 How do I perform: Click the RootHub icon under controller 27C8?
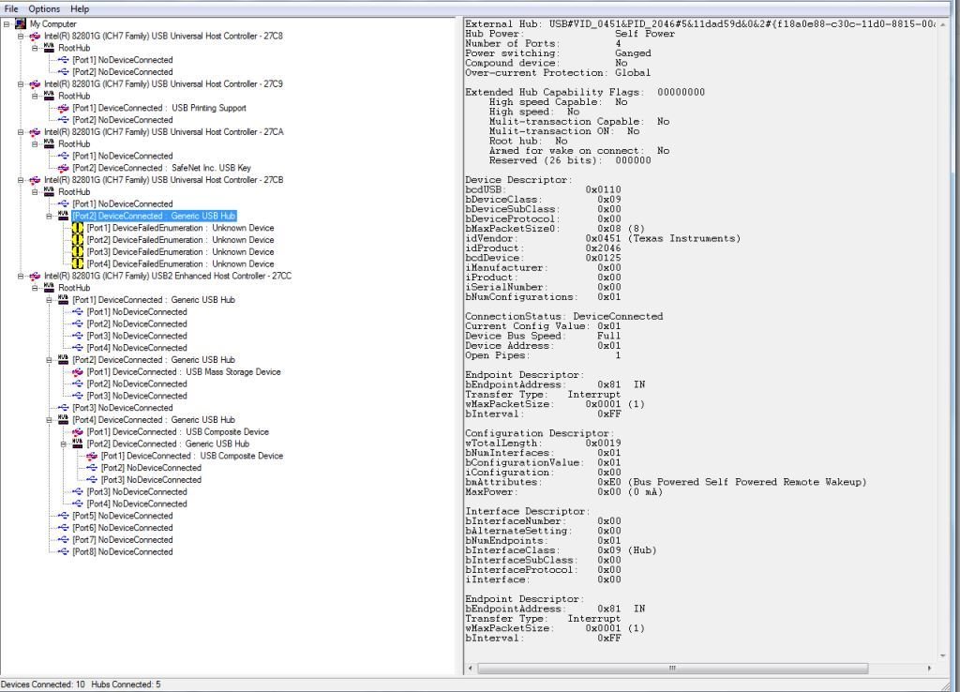(x=49, y=48)
